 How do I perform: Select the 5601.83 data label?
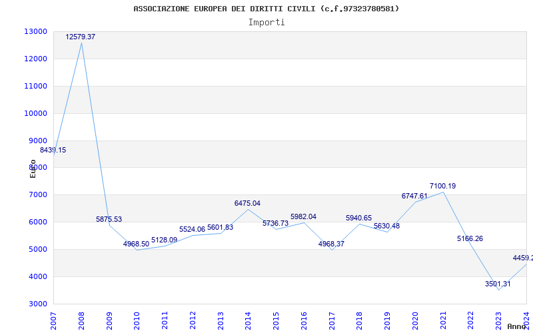(x=221, y=228)
